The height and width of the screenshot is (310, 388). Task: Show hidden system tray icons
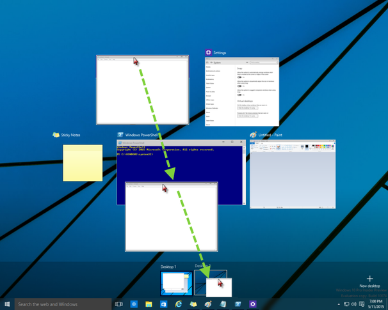click(339, 304)
